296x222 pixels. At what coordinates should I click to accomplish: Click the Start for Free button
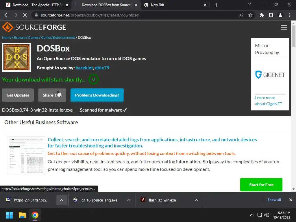pos(261,185)
